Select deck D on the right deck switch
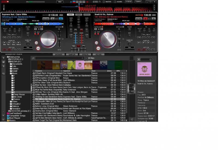 [x=154, y=19]
